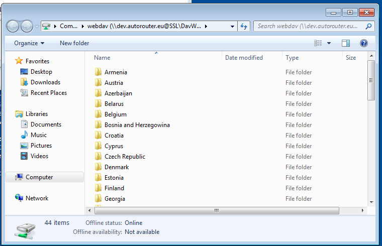382x246 pixels.
Task: Click Online offline status value
Action: pos(134,223)
